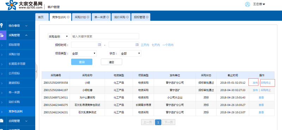Click 查看 for the 为什么要采购 row

[261, 98]
